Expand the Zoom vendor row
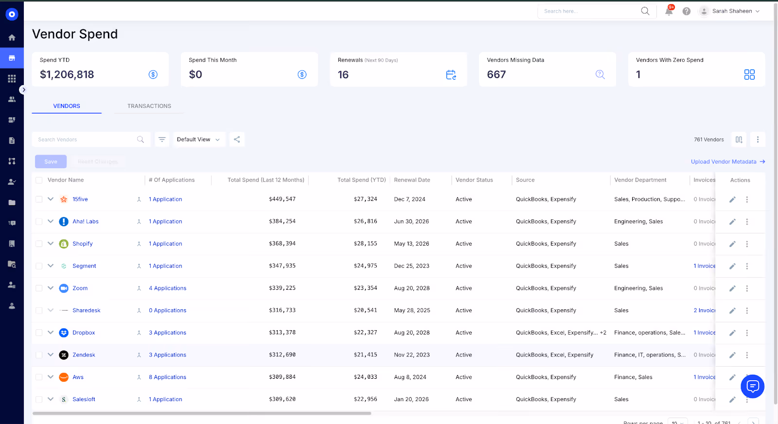Viewport: 778px width, 424px height. pos(51,288)
